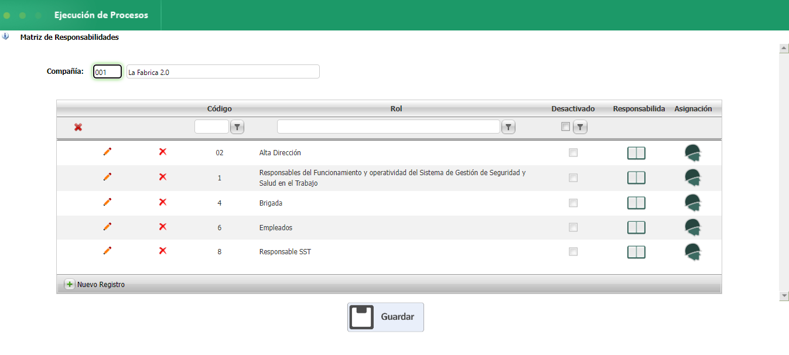Viewport: 789px width, 355px height.
Task: Click the Rol filter text box
Action: tap(388, 127)
